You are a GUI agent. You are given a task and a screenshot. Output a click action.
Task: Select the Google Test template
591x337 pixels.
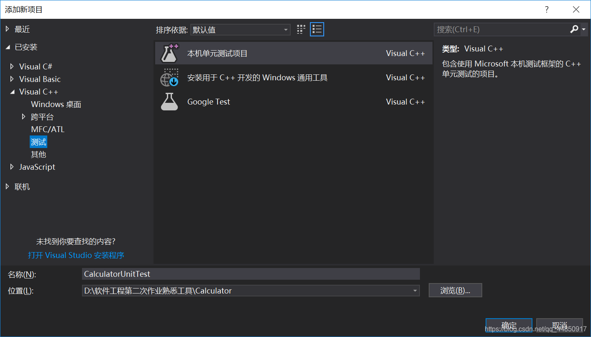click(294, 102)
